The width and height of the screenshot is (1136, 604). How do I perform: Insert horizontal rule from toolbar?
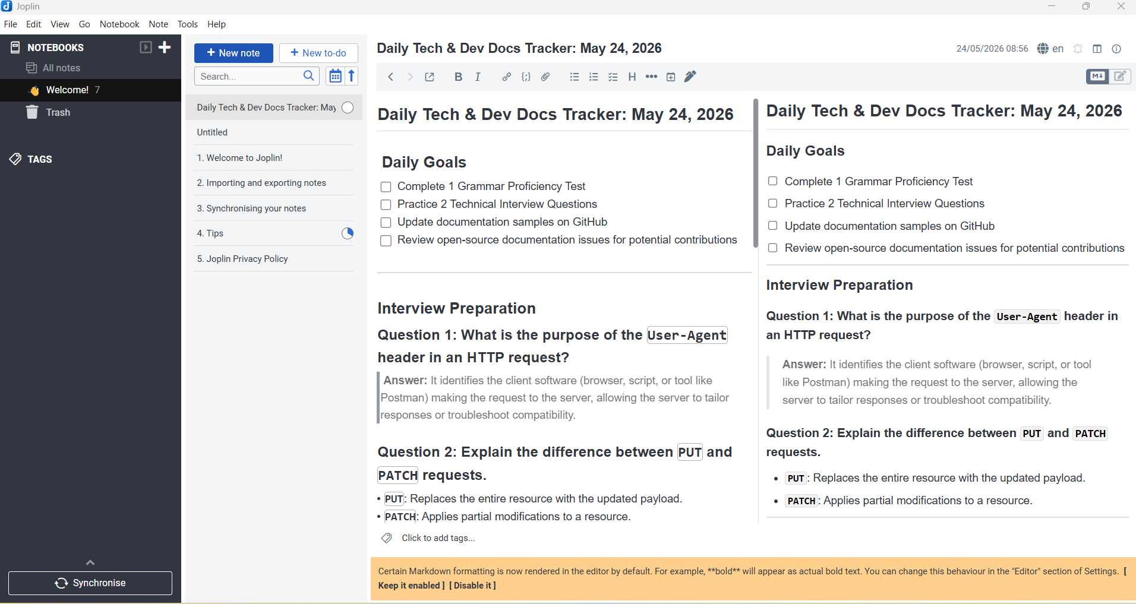click(652, 77)
